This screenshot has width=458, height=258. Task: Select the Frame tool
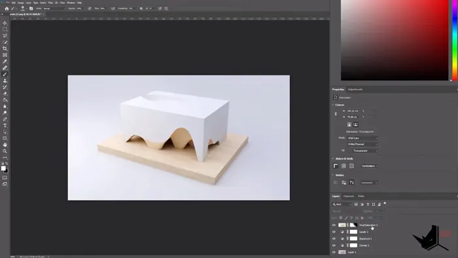[5, 55]
